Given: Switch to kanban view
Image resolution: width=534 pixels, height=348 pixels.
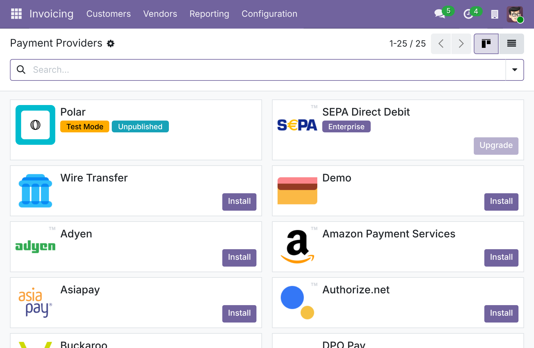Looking at the screenshot, I should (x=486, y=43).
